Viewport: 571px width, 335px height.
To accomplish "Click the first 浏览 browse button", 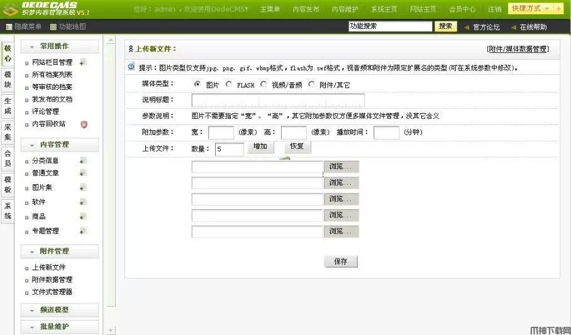I will point(341,167).
